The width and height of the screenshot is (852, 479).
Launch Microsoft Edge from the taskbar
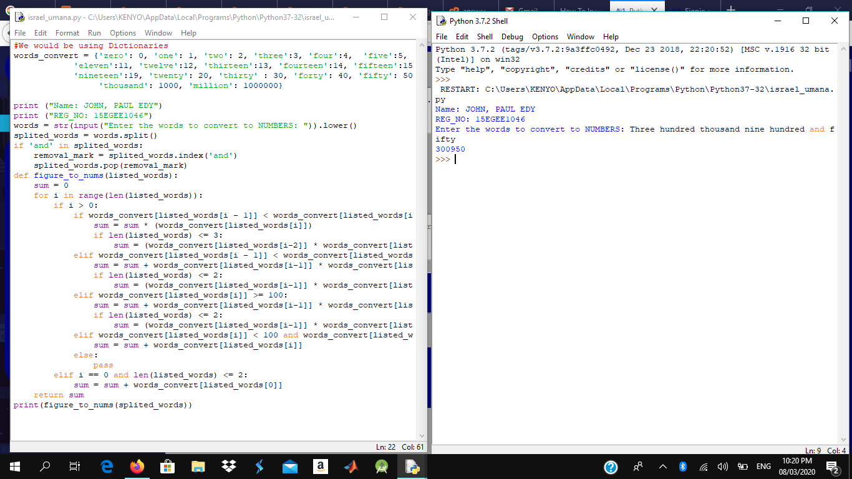pyautogui.click(x=106, y=466)
